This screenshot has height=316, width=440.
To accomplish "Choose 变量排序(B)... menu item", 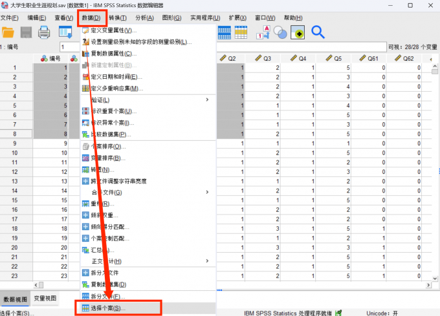I will pyautogui.click(x=148, y=158).
